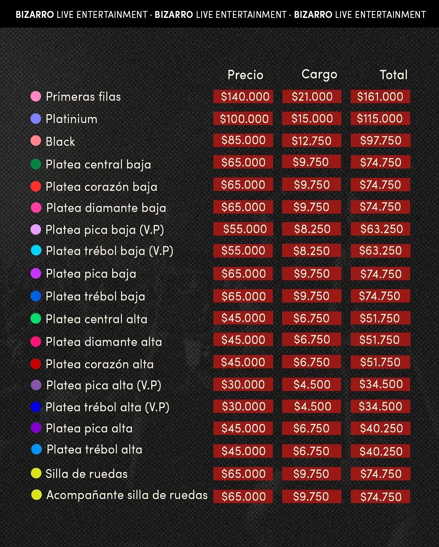Image resolution: width=439 pixels, height=547 pixels.
Task: Click the Precio column header
Action: pos(245,75)
